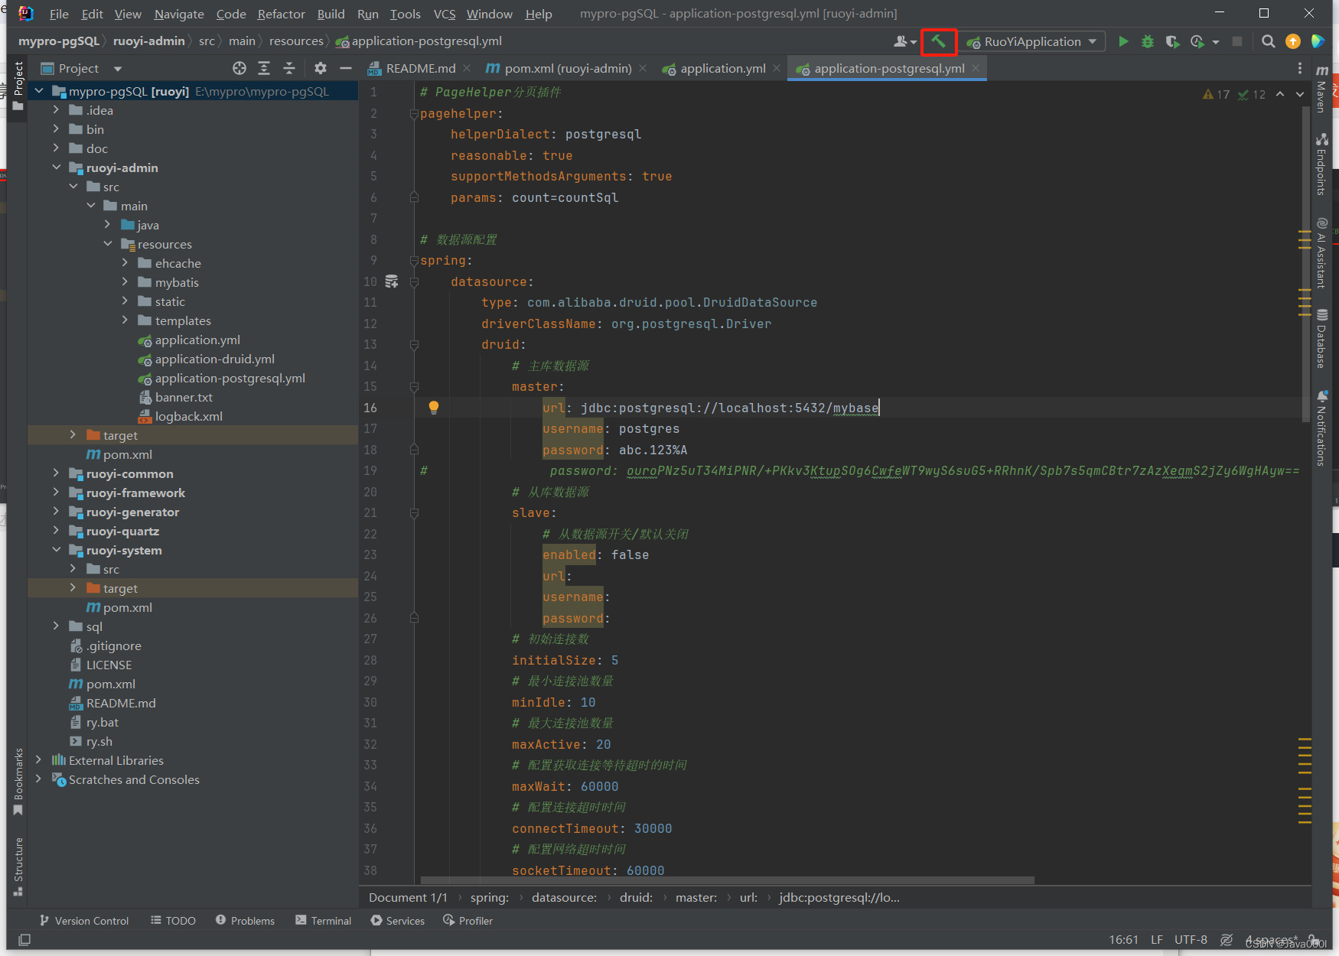Screen dimensions: 1339x956
Task: Open the Database tool window
Action: (1321, 338)
